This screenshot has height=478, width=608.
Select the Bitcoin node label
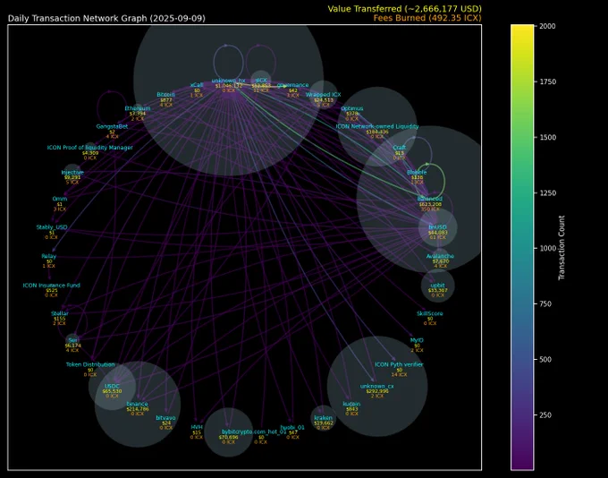(x=165, y=94)
